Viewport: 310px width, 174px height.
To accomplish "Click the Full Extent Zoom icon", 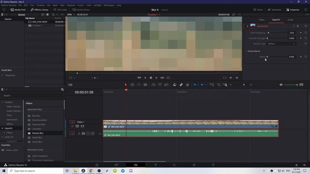I will [212, 85].
